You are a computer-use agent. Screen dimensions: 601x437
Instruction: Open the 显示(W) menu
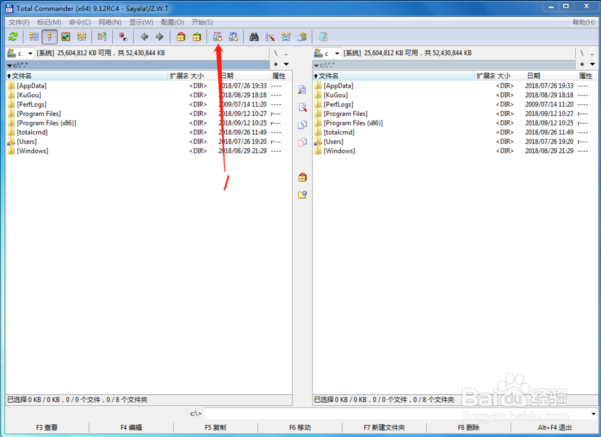pos(141,22)
